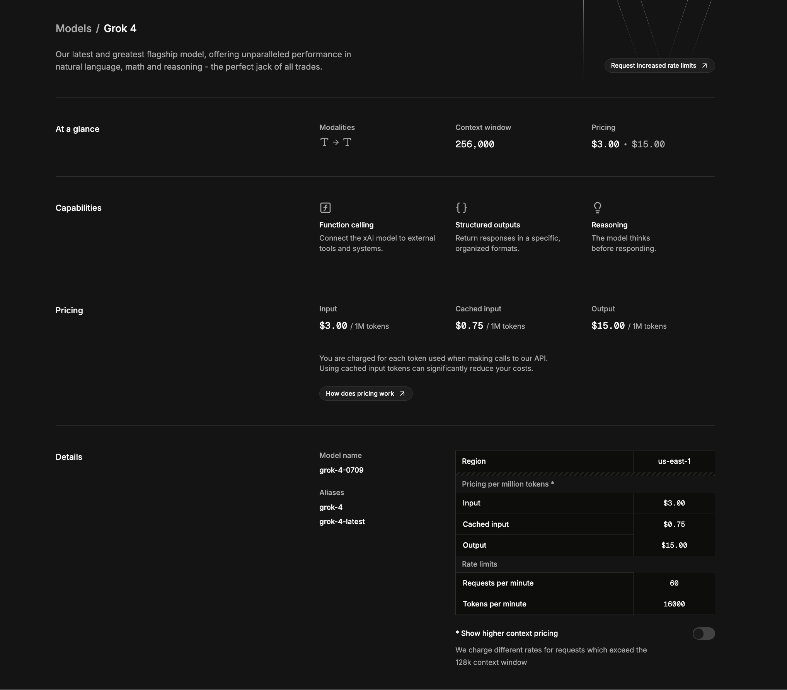Viewport: 787px width, 690px height.
Task: Click the $15.00 price in At a glance
Action: coord(648,144)
